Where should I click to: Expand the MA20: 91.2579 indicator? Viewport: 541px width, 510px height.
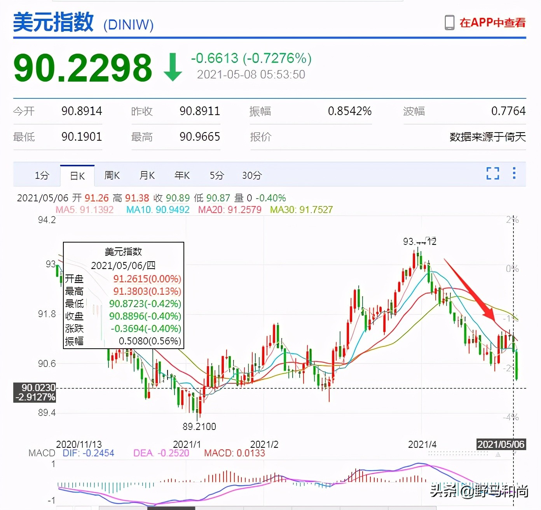229,210
